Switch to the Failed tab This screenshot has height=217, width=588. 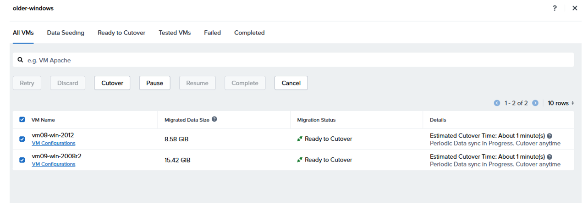click(212, 33)
